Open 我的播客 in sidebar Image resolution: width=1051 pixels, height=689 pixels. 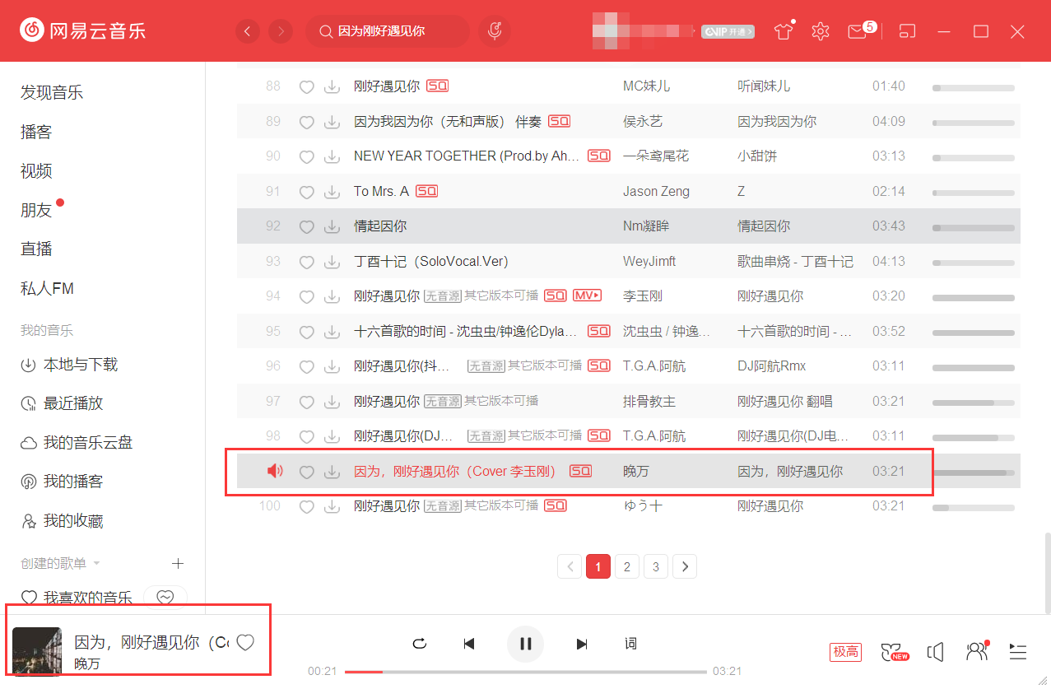tap(62, 482)
